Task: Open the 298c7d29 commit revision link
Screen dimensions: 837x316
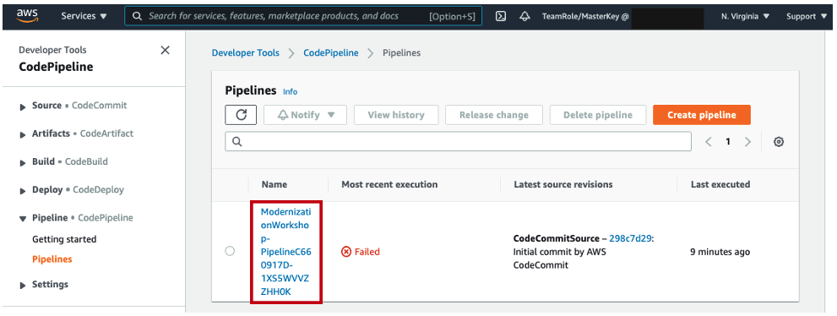Action: [630, 238]
